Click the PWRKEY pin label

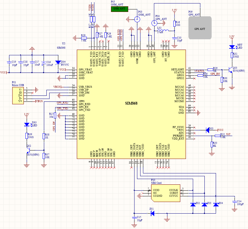point(178,136)
